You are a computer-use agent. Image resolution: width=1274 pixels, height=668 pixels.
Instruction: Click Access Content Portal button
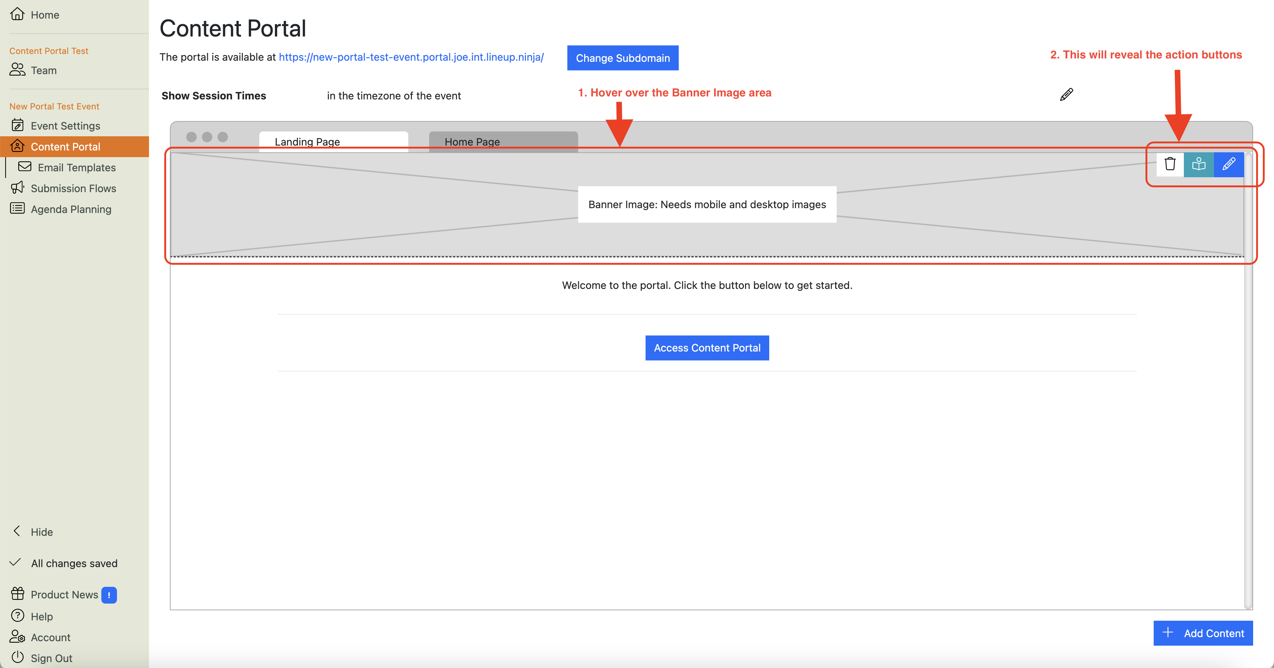tap(707, 348)
